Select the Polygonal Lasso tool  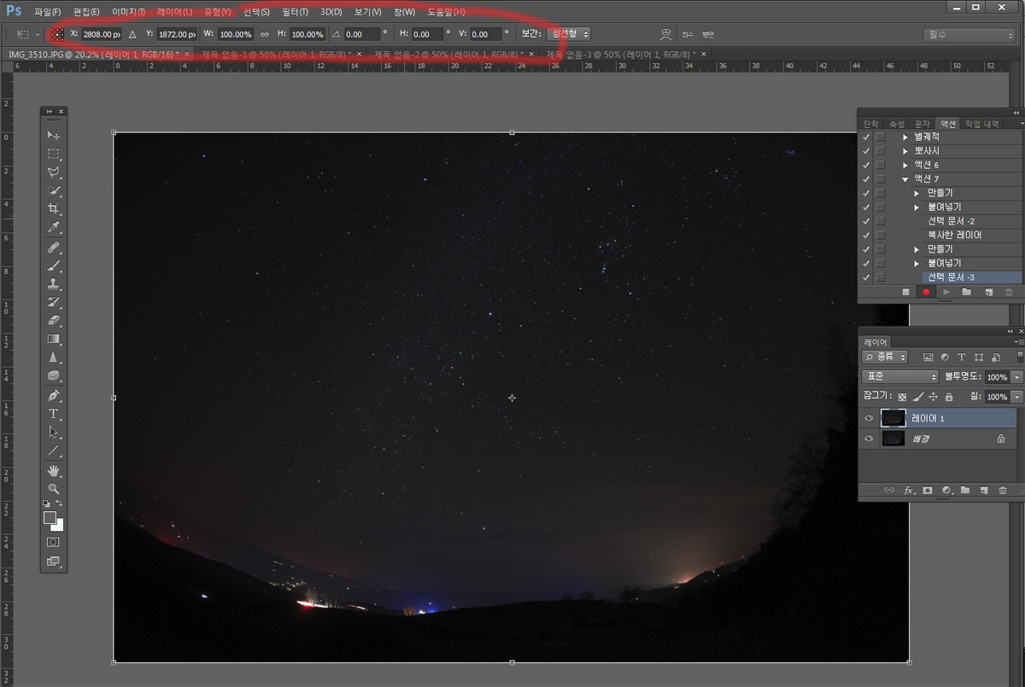54,172
